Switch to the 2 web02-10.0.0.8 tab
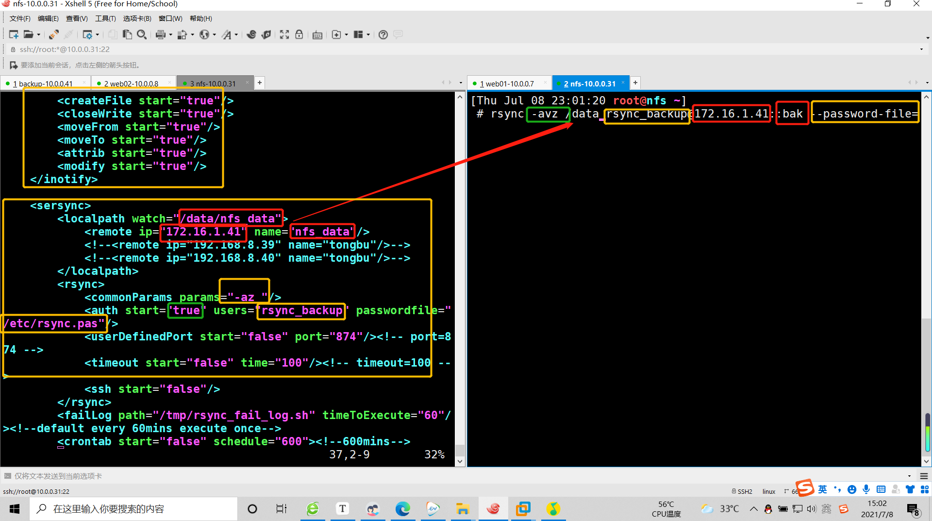Viewport: 932px width, 521px height. click(x=134, y=83)
